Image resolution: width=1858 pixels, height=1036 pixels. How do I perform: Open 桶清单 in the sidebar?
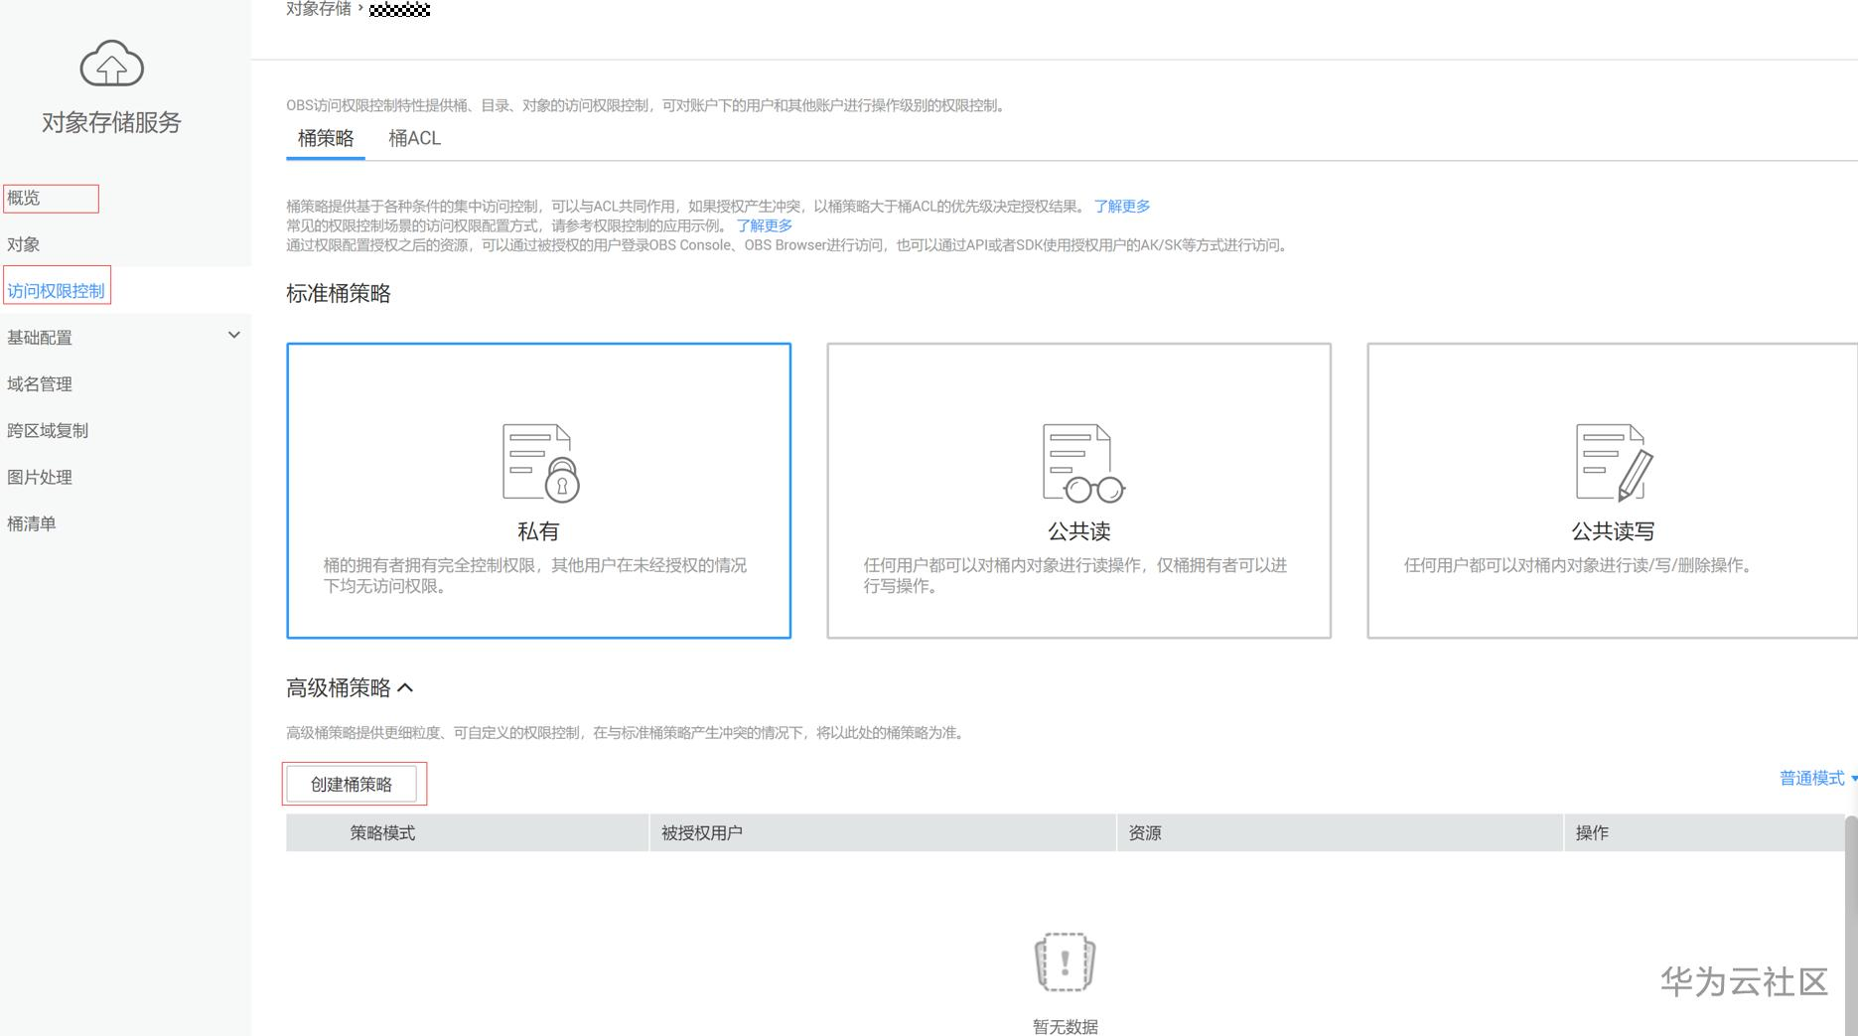pos(32,523)
